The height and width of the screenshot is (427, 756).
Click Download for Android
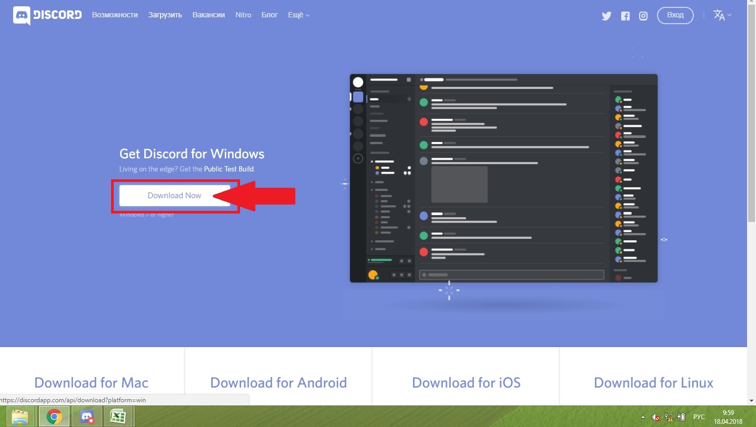click(278, 382)
